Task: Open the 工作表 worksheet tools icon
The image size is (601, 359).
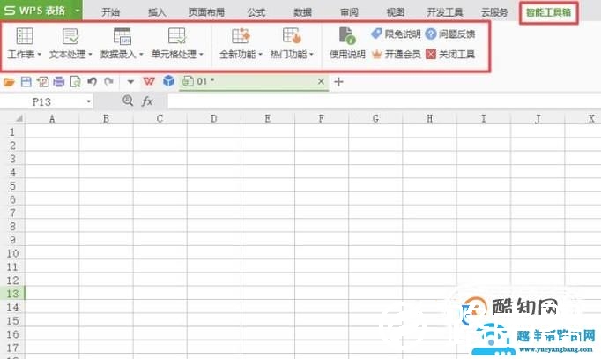Action: 25,36
